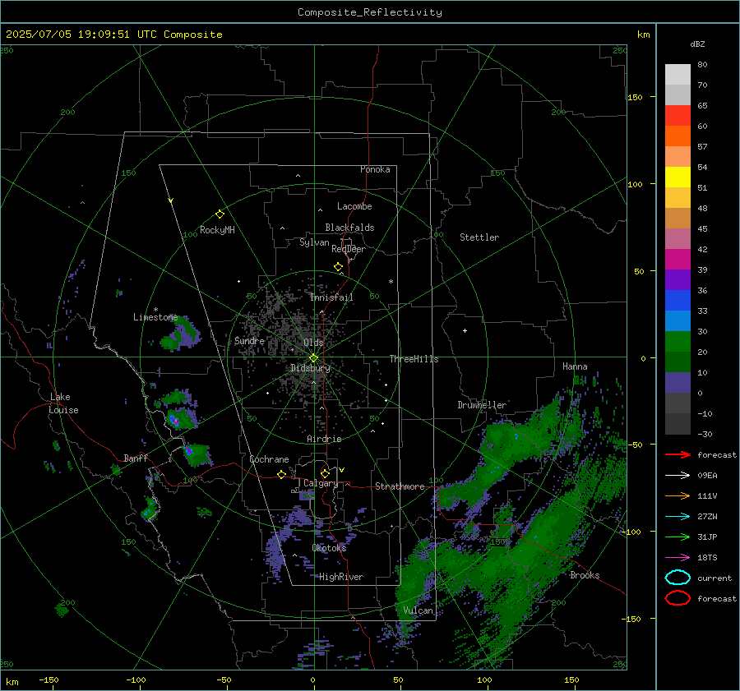Click the white 09EA arrow icon
This screenshot has width=740, height=691.
pos(678,476)
